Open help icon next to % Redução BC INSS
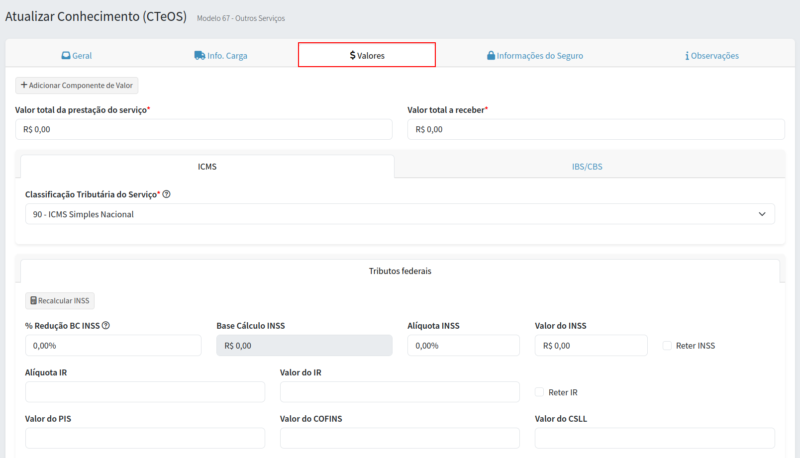800x458 pixels. pos(106,326)
